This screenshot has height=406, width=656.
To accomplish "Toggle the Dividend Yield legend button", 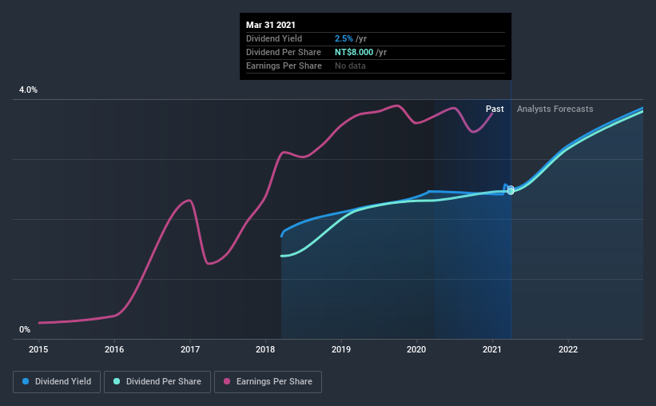I will (57, 382).
